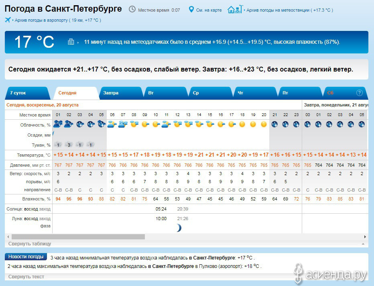Click the cloudiness icon for hour 01 today
The width and height of the screenshot is (374, 286).
58,124
